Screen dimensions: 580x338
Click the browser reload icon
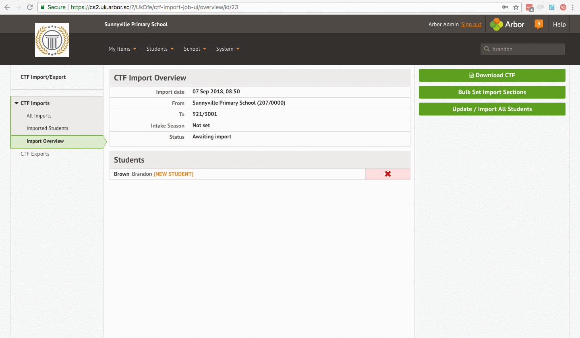[x=29, y=7]
